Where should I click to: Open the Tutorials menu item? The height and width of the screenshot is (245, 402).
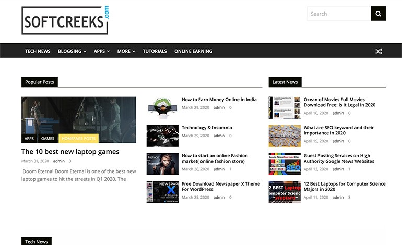click(x=155, y=51)
